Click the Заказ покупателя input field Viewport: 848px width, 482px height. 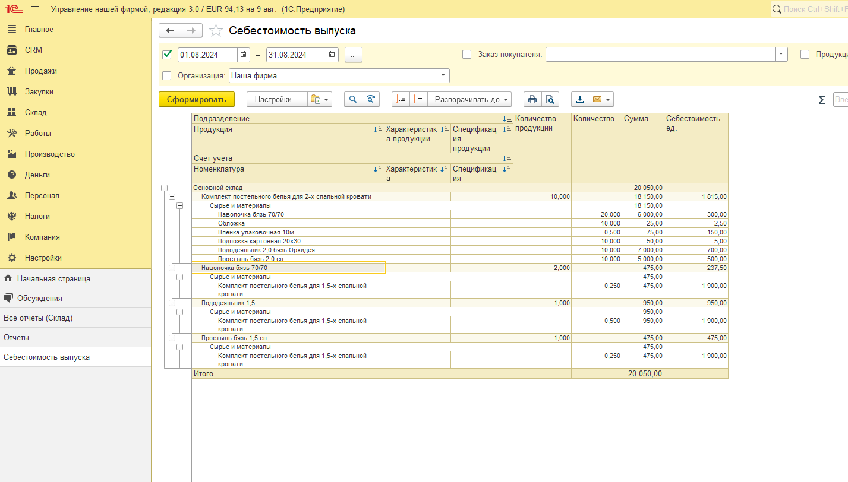coord(660,55)
